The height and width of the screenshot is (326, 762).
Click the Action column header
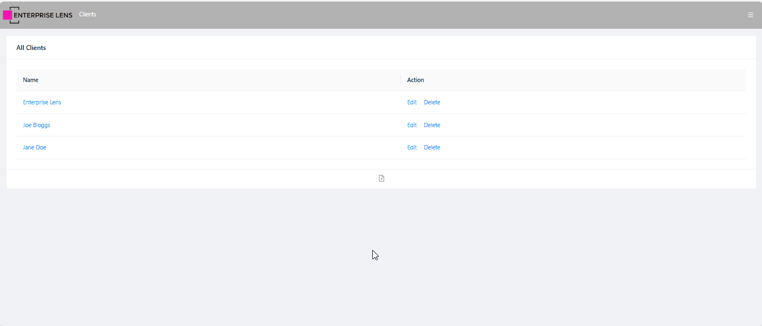(x=415, y=80)
